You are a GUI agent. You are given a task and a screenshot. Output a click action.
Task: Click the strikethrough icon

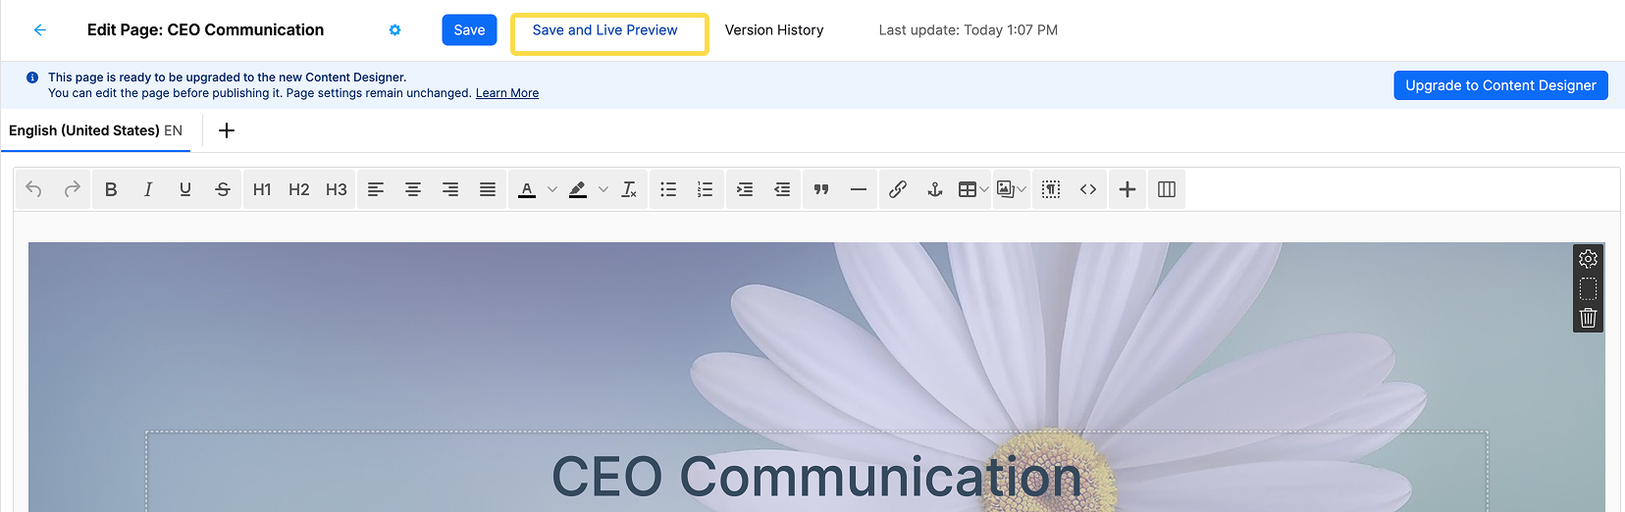(223, 189)
